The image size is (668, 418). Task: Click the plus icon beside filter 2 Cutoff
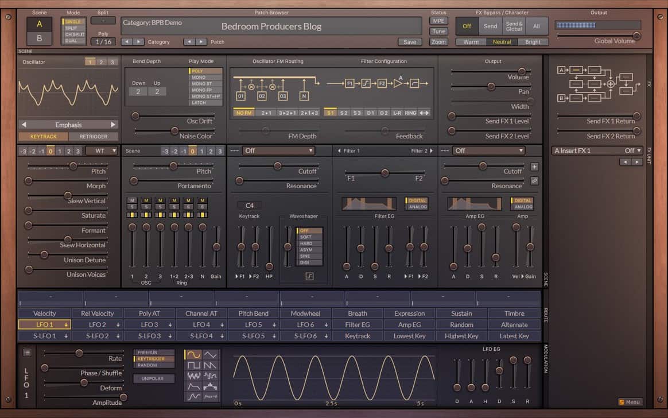click(534, 167)
